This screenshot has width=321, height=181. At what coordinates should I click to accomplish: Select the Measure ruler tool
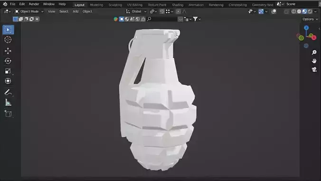(x=8, y=103)
